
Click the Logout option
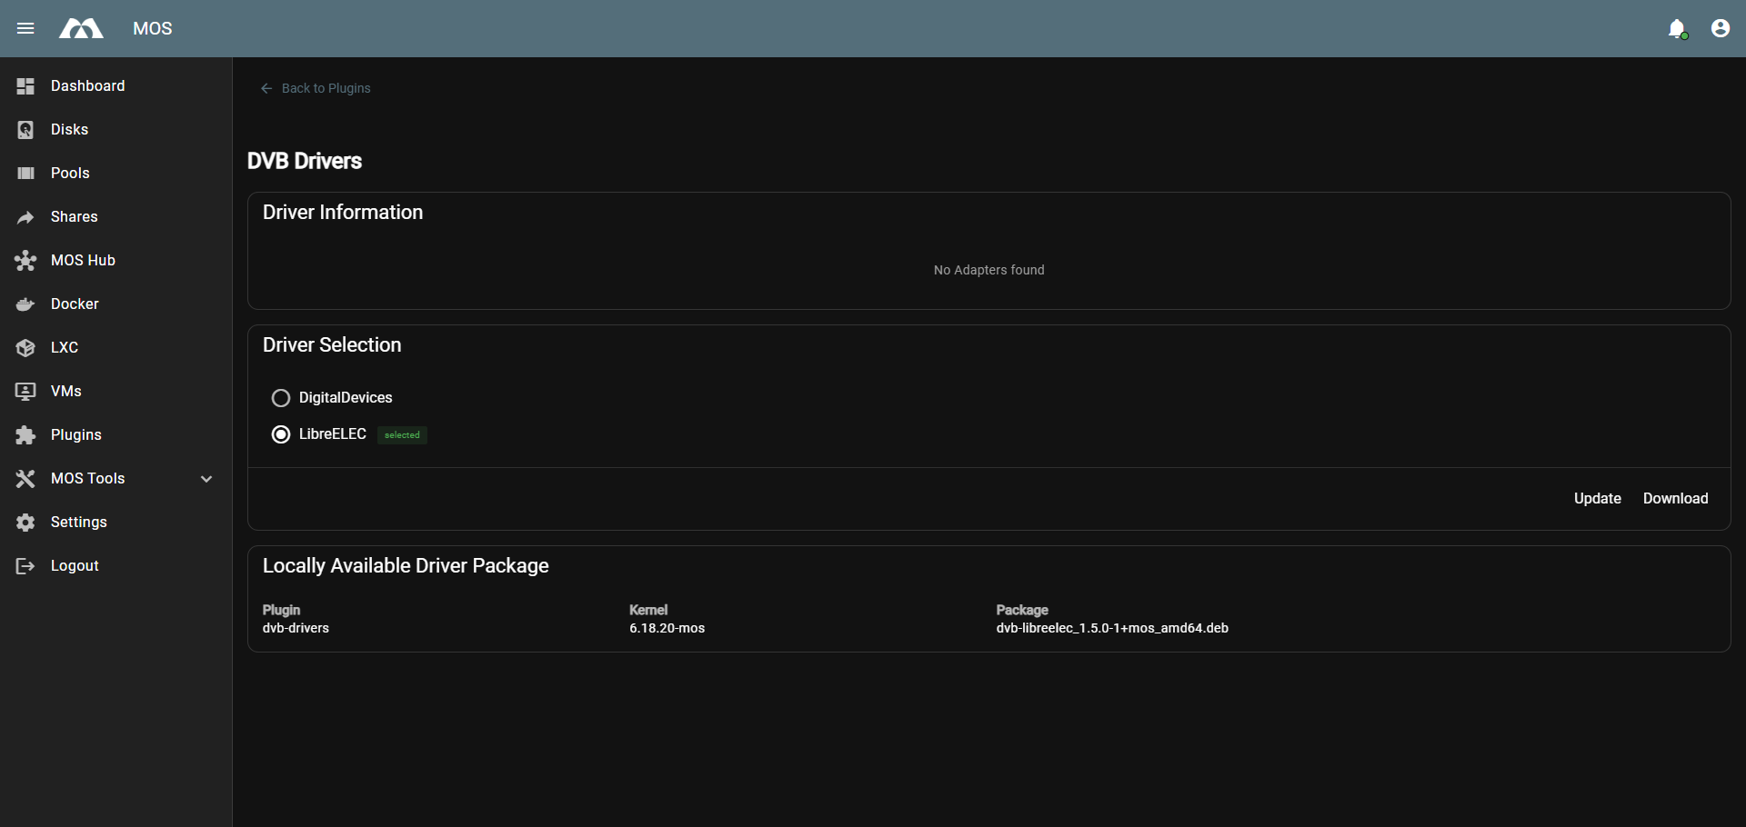point(74,565)
